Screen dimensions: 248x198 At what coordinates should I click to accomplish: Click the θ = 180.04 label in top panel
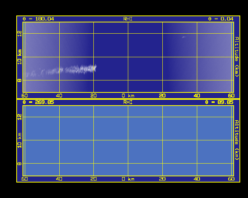(38, 19)
